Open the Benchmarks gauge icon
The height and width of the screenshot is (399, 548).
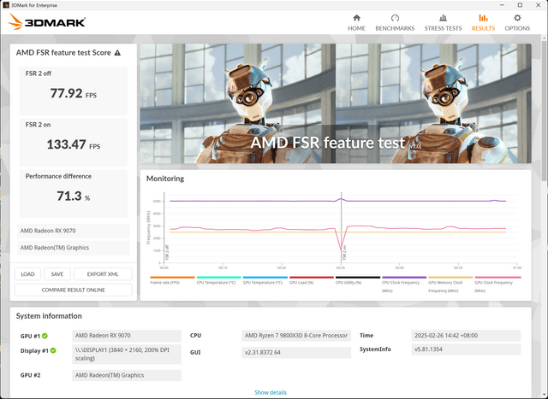(x=395, y=18)
